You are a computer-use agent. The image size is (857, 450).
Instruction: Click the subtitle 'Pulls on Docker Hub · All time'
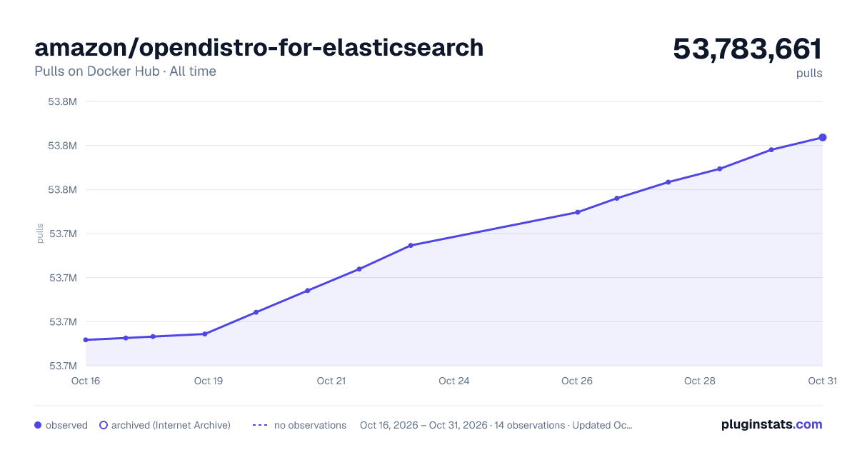point(125,71)
